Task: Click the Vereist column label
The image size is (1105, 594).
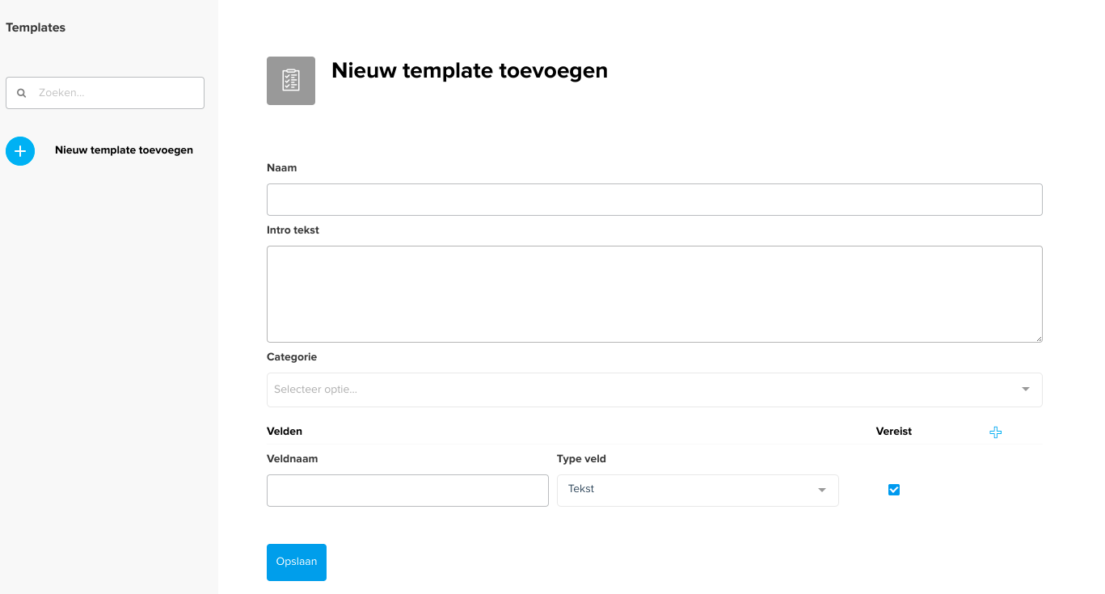Action: click(x=894, y=432)
